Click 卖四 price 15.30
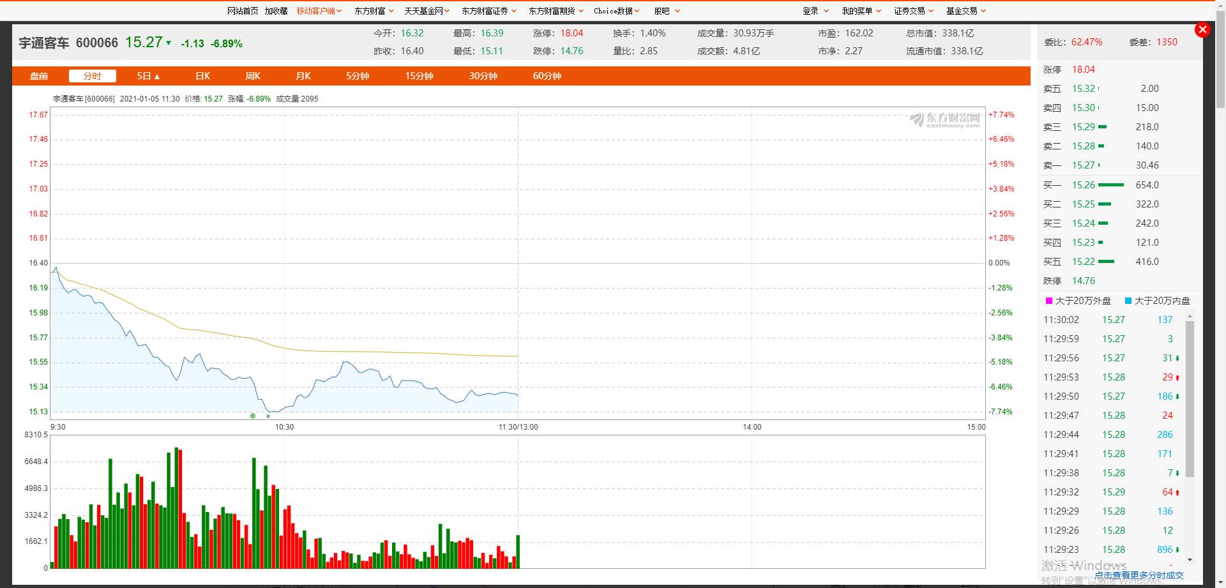This screenshot has height=588, width=1226. point(1084,108)
